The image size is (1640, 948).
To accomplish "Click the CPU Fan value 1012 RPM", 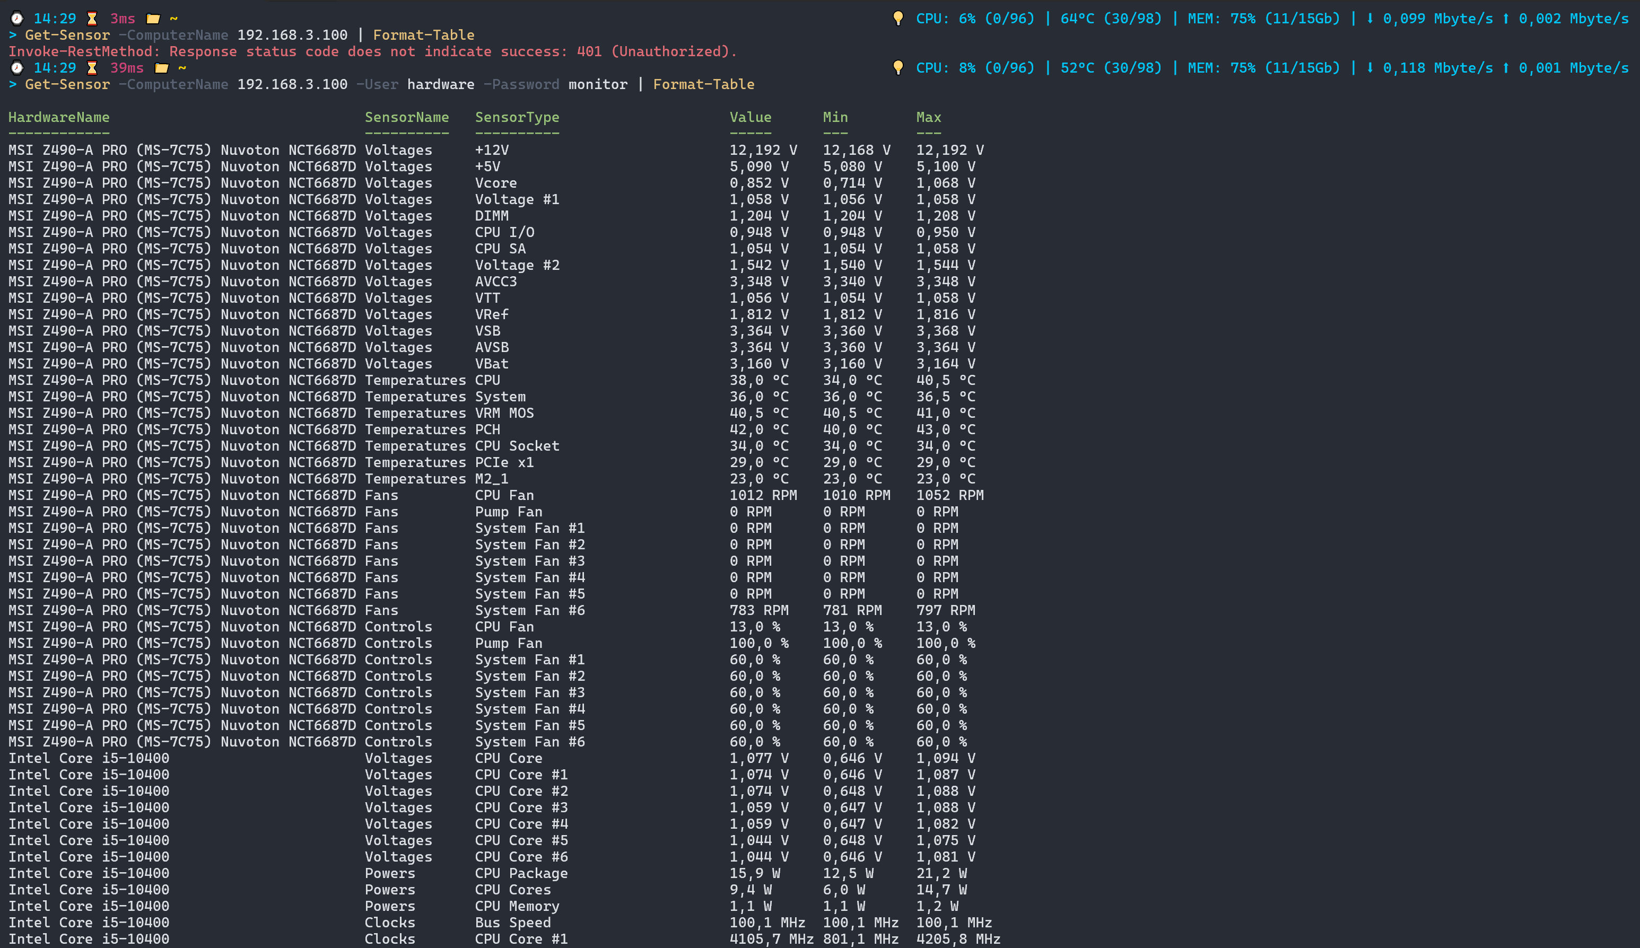I will (763, 495).
